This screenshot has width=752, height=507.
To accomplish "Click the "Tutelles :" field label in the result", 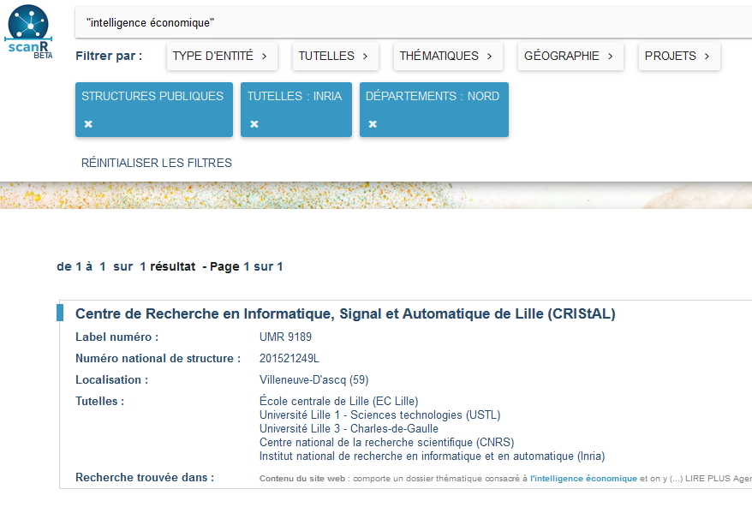I will point(99,401).
